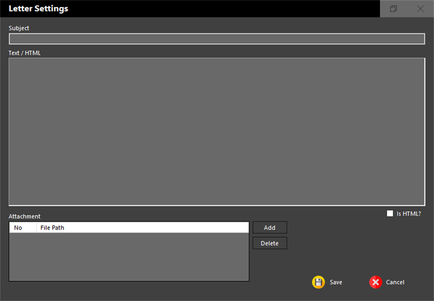Click the Attachment section label
The height and width of the screenshot is (301, 434).
(x=24, y=216)
